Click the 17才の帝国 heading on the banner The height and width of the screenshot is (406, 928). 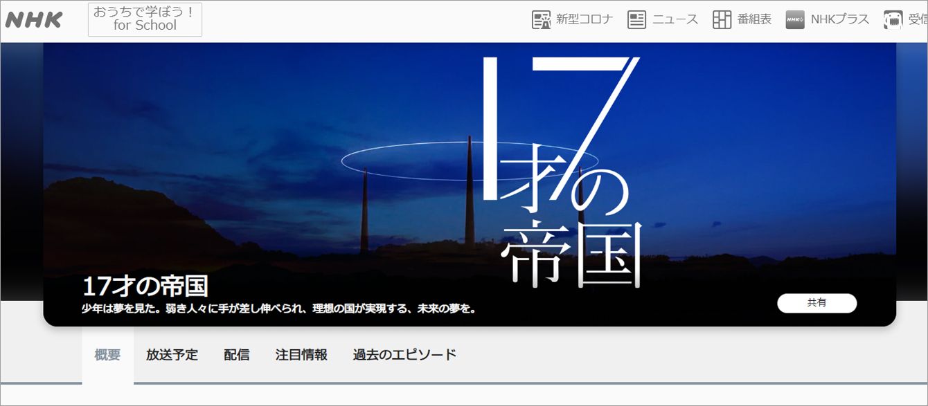pos(145,286)
